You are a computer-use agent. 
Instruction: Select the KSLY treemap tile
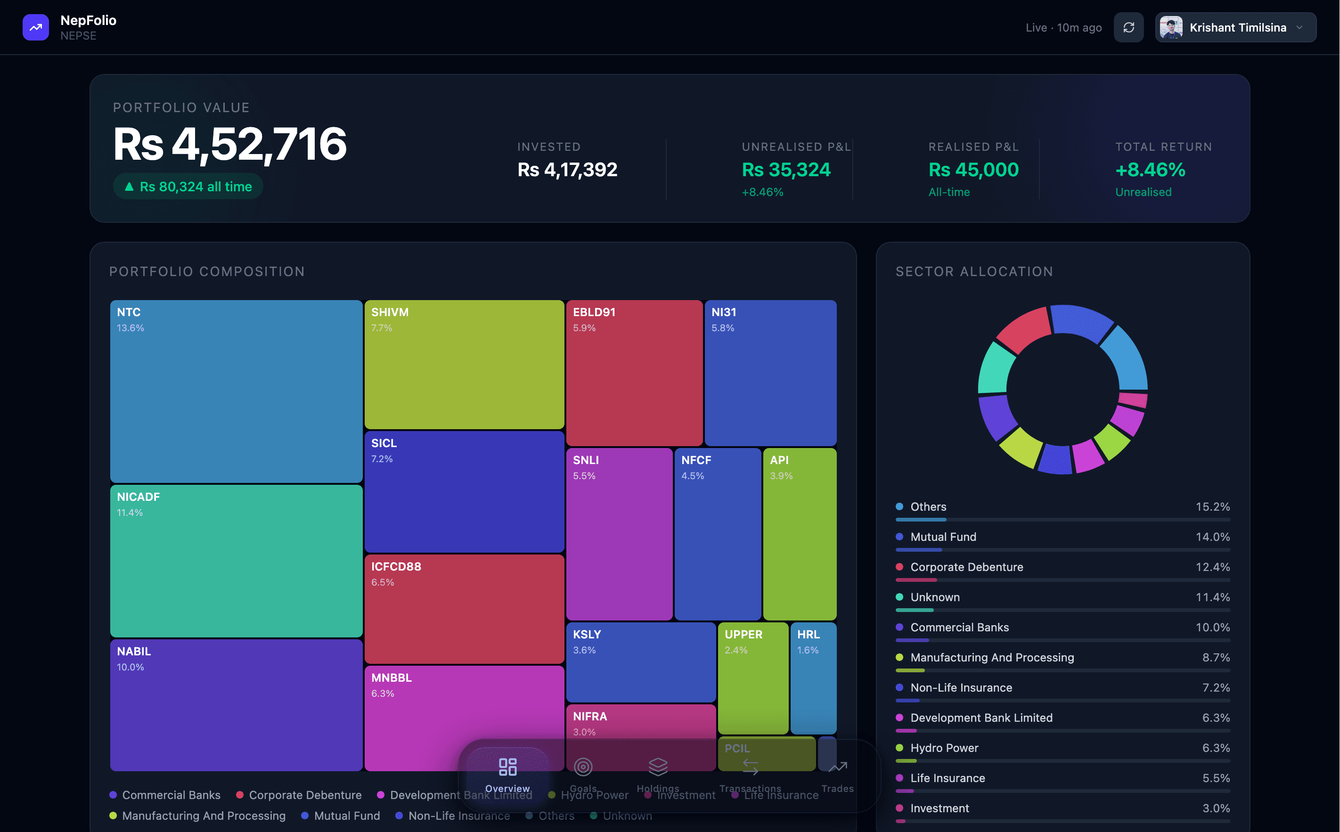coord(641,662)
